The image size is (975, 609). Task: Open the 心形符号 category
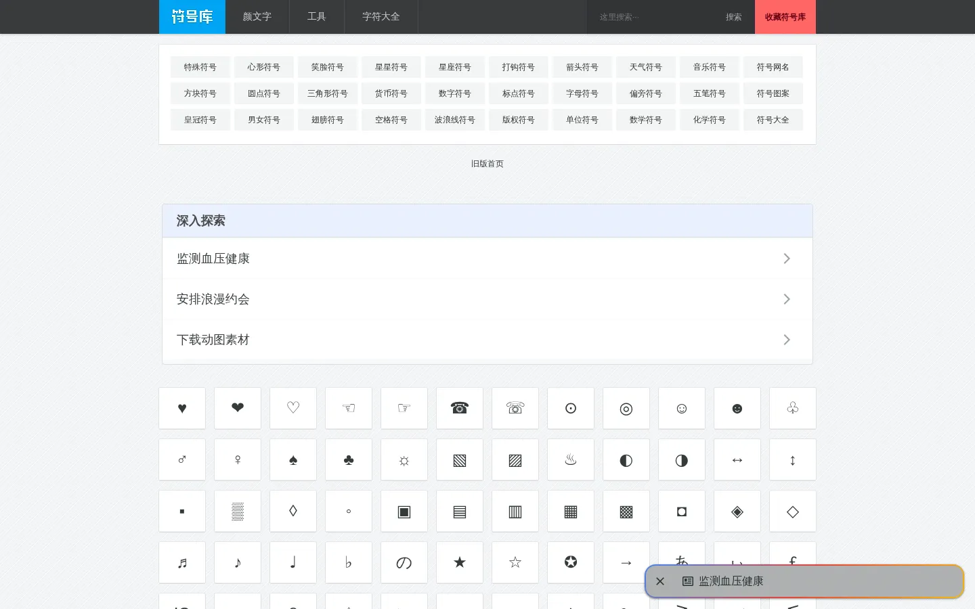[264, 67]
